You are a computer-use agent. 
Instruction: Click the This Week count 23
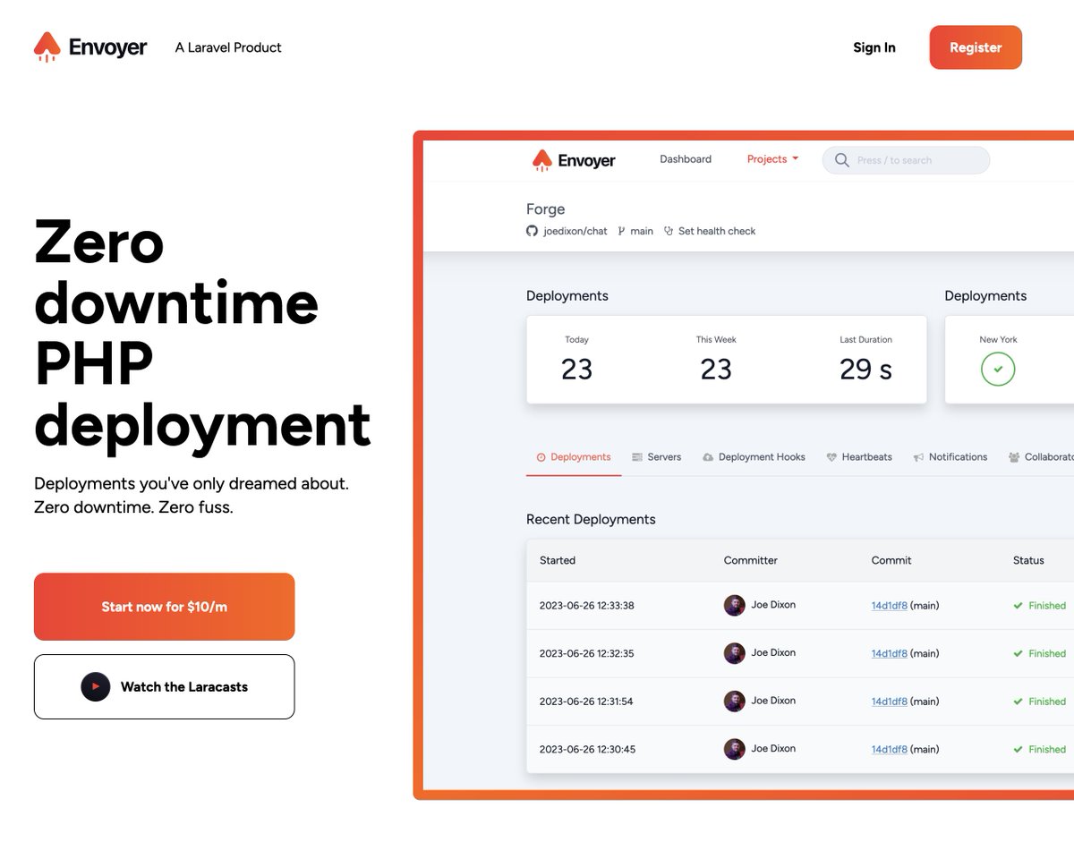716,369
